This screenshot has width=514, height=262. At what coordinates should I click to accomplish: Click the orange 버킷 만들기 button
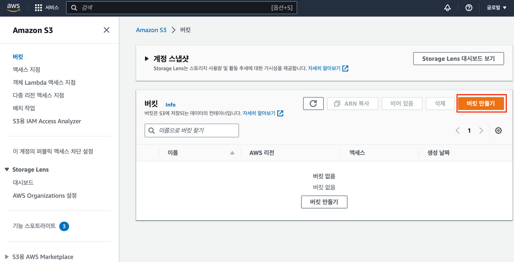(x=481, y=104)
